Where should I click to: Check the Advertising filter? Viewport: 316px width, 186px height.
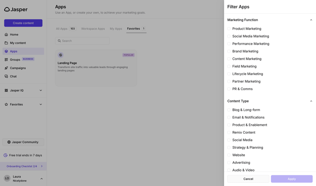coord(229,163)
